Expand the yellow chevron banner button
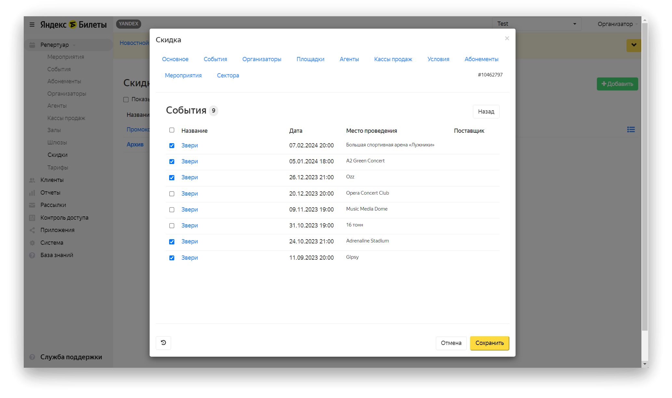The width and height of the screenshot is (672, 398). pos(633,45)
